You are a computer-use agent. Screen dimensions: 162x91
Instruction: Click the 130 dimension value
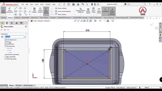43,60
